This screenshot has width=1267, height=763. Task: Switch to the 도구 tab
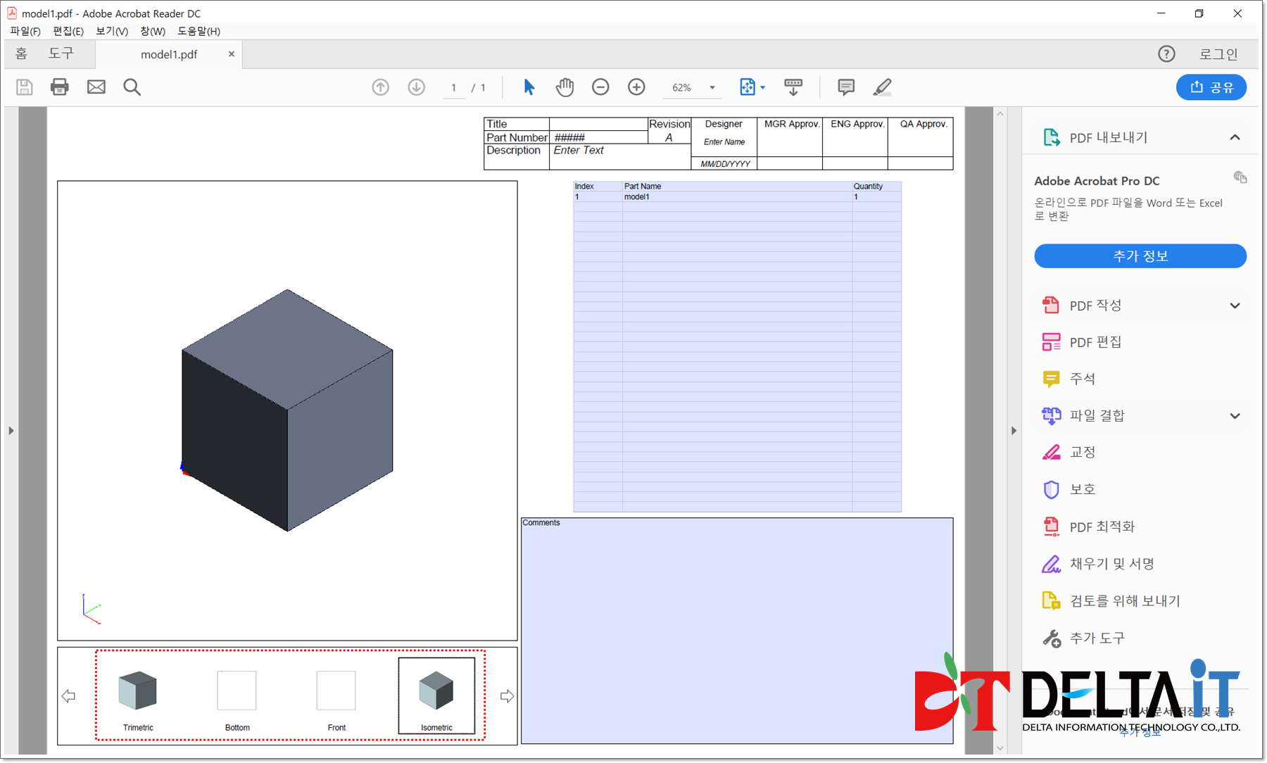62,53
